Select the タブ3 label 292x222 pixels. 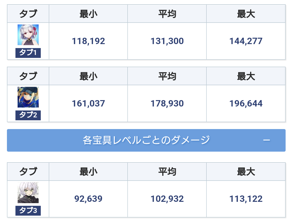point(28,211)
